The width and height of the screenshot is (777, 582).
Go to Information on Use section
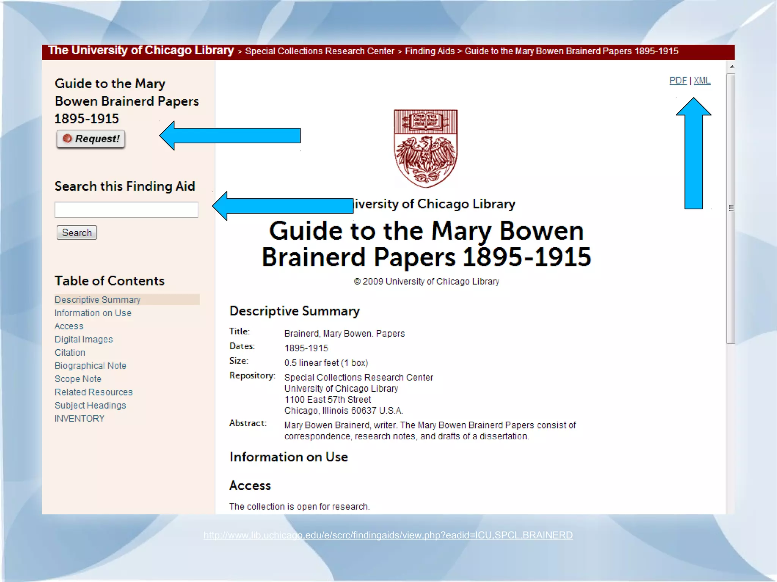click(93, 313)
